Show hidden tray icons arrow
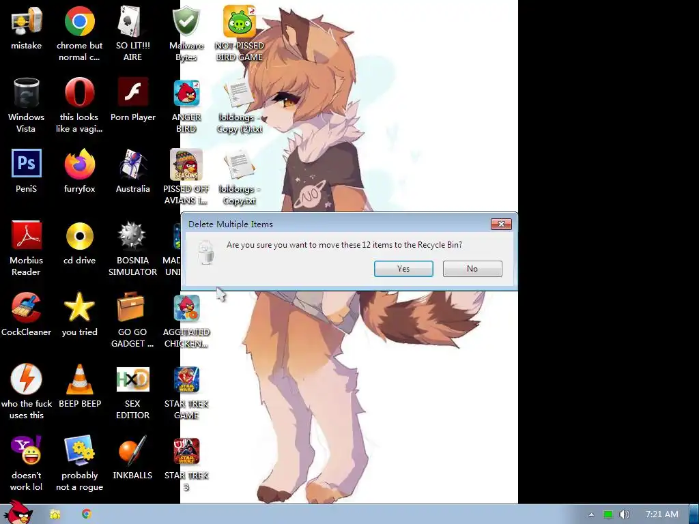The image size is (699, 524). coord(591,514)
